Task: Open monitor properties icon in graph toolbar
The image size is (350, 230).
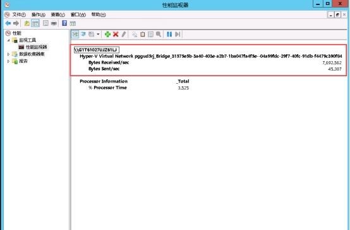Action: pyautogui.click(x=150, y=34)
